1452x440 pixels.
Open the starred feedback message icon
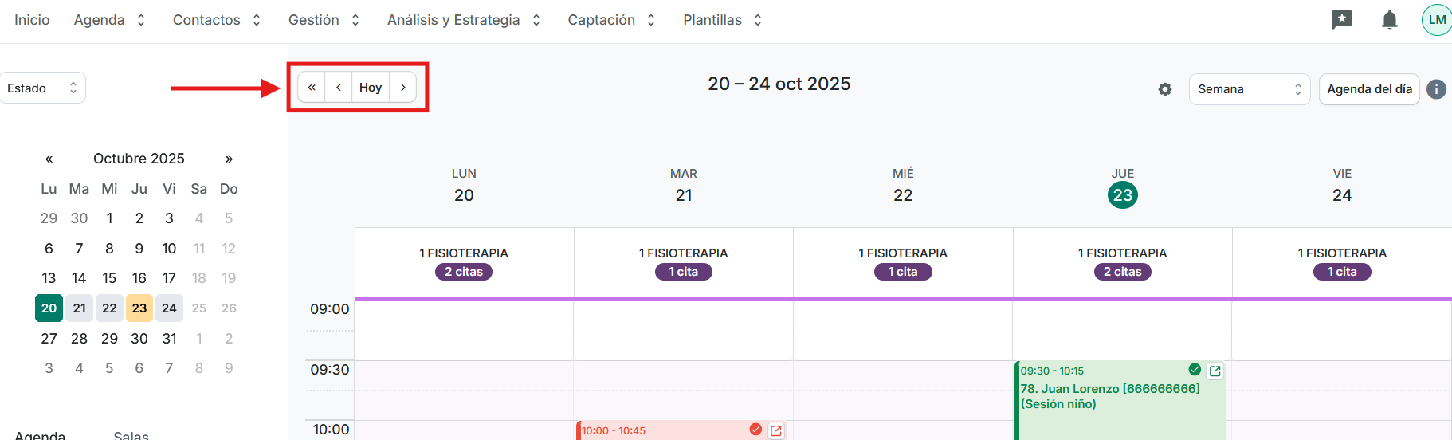(x=1342, y=20)
